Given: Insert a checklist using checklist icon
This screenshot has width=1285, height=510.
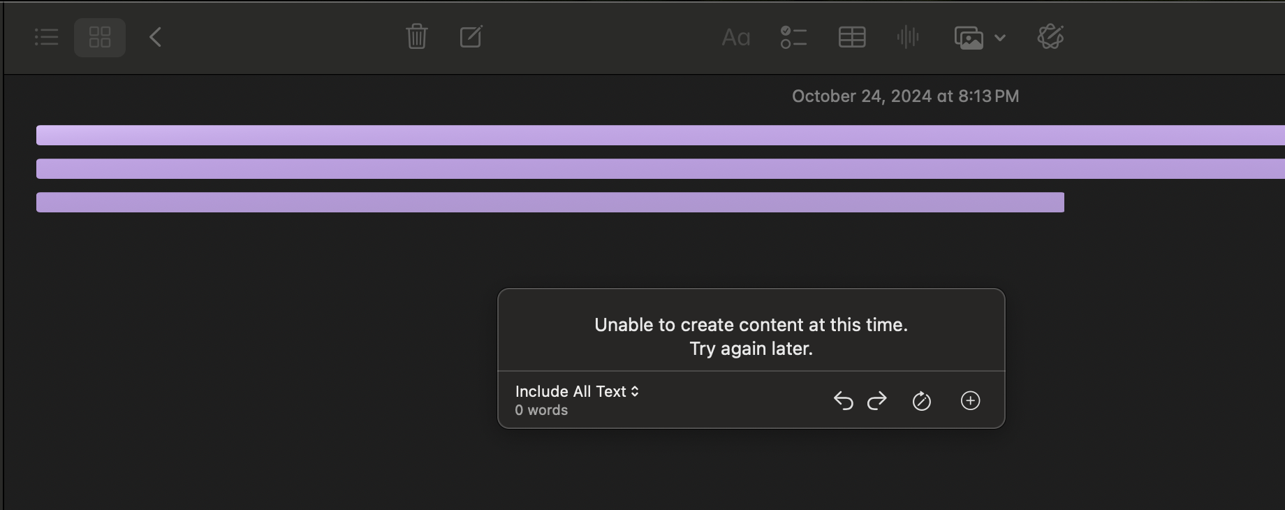Looking at the screenshot, I should (x=794, y=37).
